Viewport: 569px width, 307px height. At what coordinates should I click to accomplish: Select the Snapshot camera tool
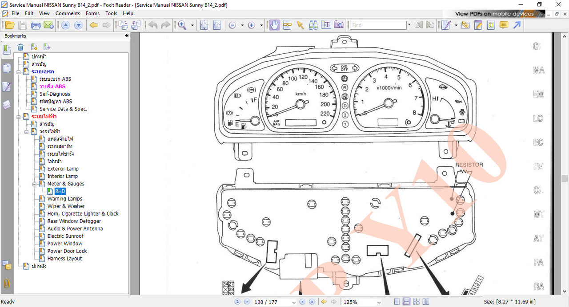point(339,25)
